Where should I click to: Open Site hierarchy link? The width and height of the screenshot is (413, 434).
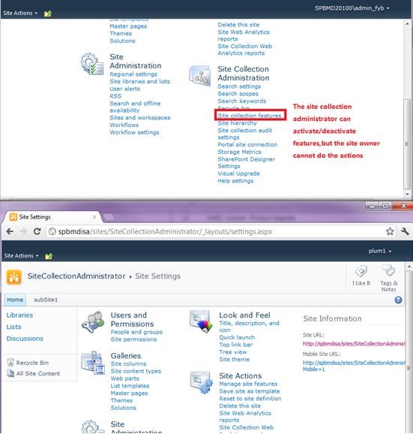237,123
